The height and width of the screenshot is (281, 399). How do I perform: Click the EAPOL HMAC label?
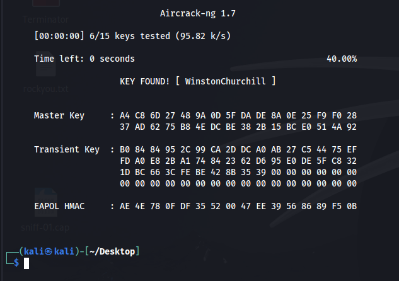click(59, 207)
